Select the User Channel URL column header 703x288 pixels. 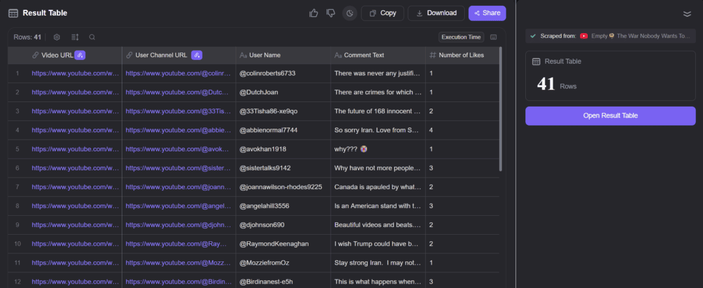(179, 55)
